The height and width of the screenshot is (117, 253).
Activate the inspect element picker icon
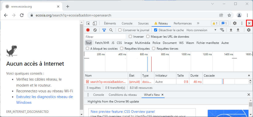click(x=88, y=23)
